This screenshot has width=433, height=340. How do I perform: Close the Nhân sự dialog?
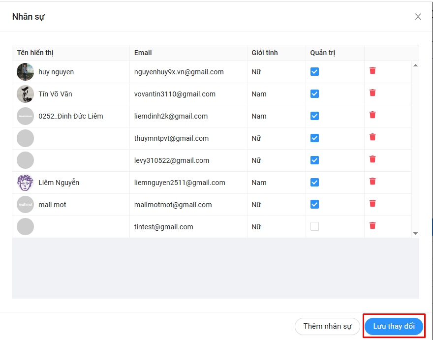[418, 17]
